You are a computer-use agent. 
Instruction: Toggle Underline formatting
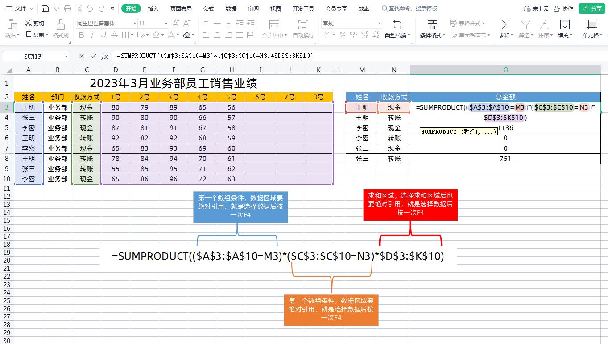(103, 35)
